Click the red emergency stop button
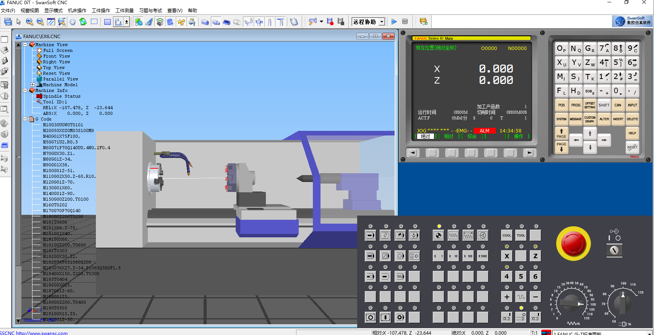The image size is (654, 335). pos(573,243)
